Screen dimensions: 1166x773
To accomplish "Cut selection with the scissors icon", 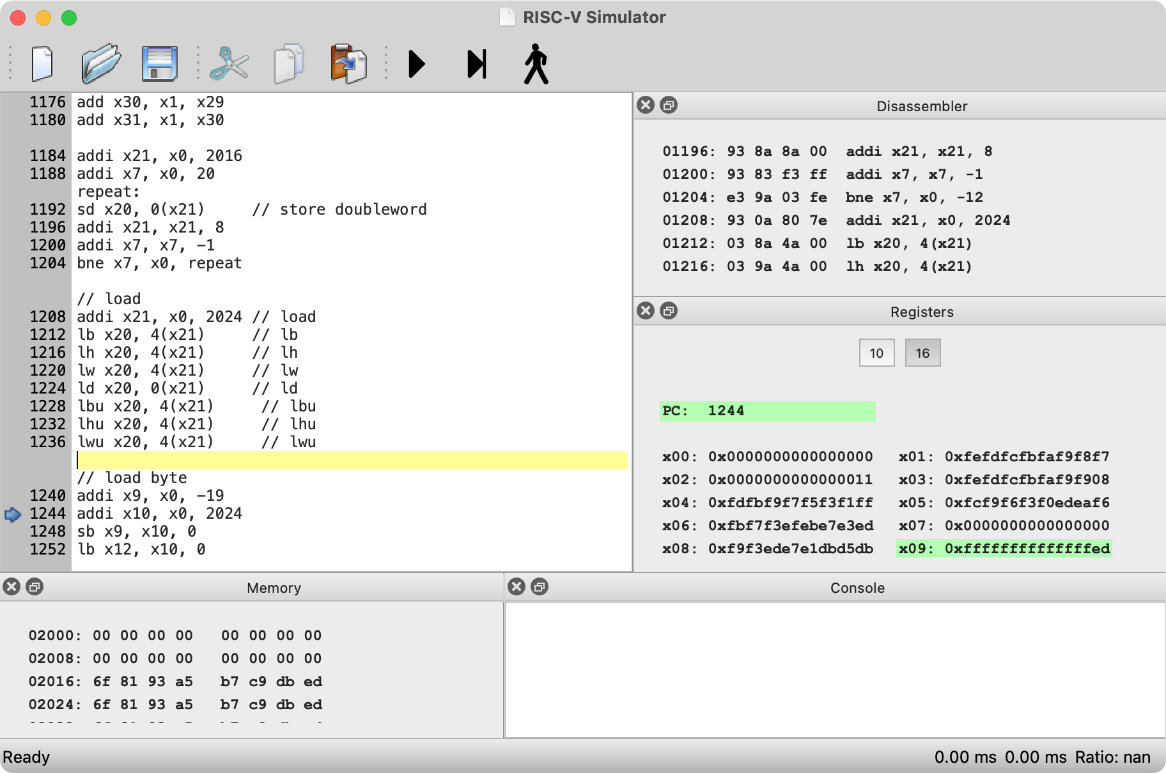I will coord(229,63).
